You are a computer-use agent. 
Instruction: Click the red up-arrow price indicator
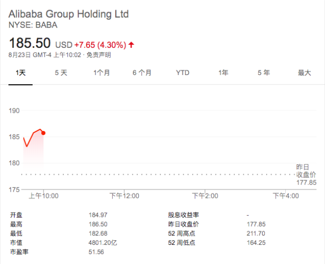[x=131, y=45]
